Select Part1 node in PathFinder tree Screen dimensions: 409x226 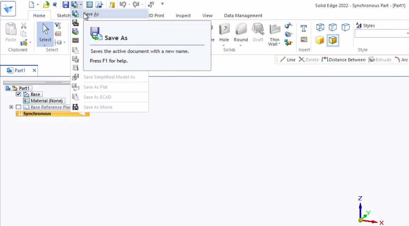click(24, 88)
